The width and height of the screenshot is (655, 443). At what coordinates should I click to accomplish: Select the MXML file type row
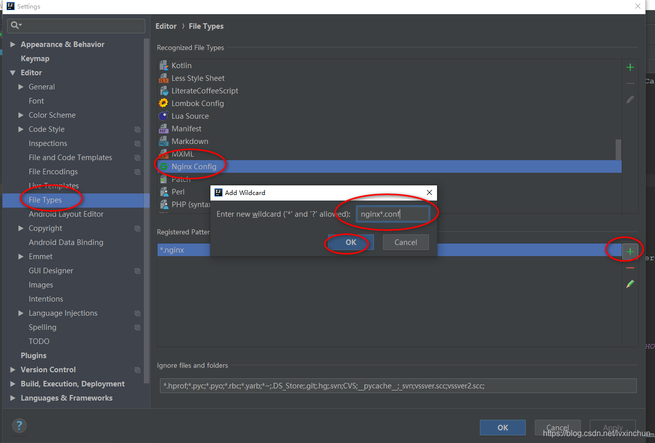(x=389, y=154)
